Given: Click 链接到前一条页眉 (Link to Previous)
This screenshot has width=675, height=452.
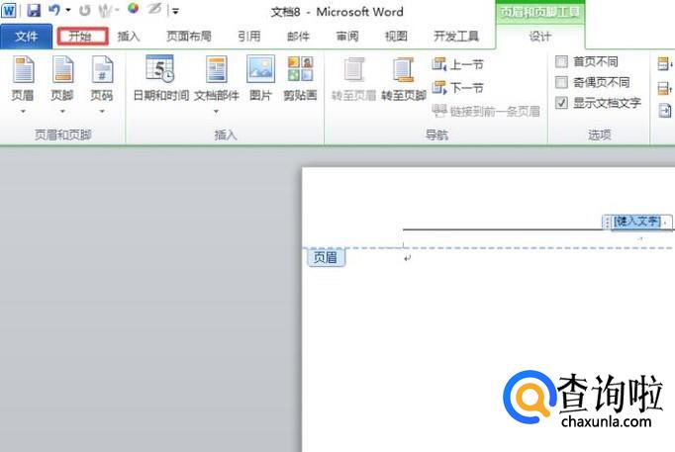Looking at the screenshot, I should (x=486, y=112).
